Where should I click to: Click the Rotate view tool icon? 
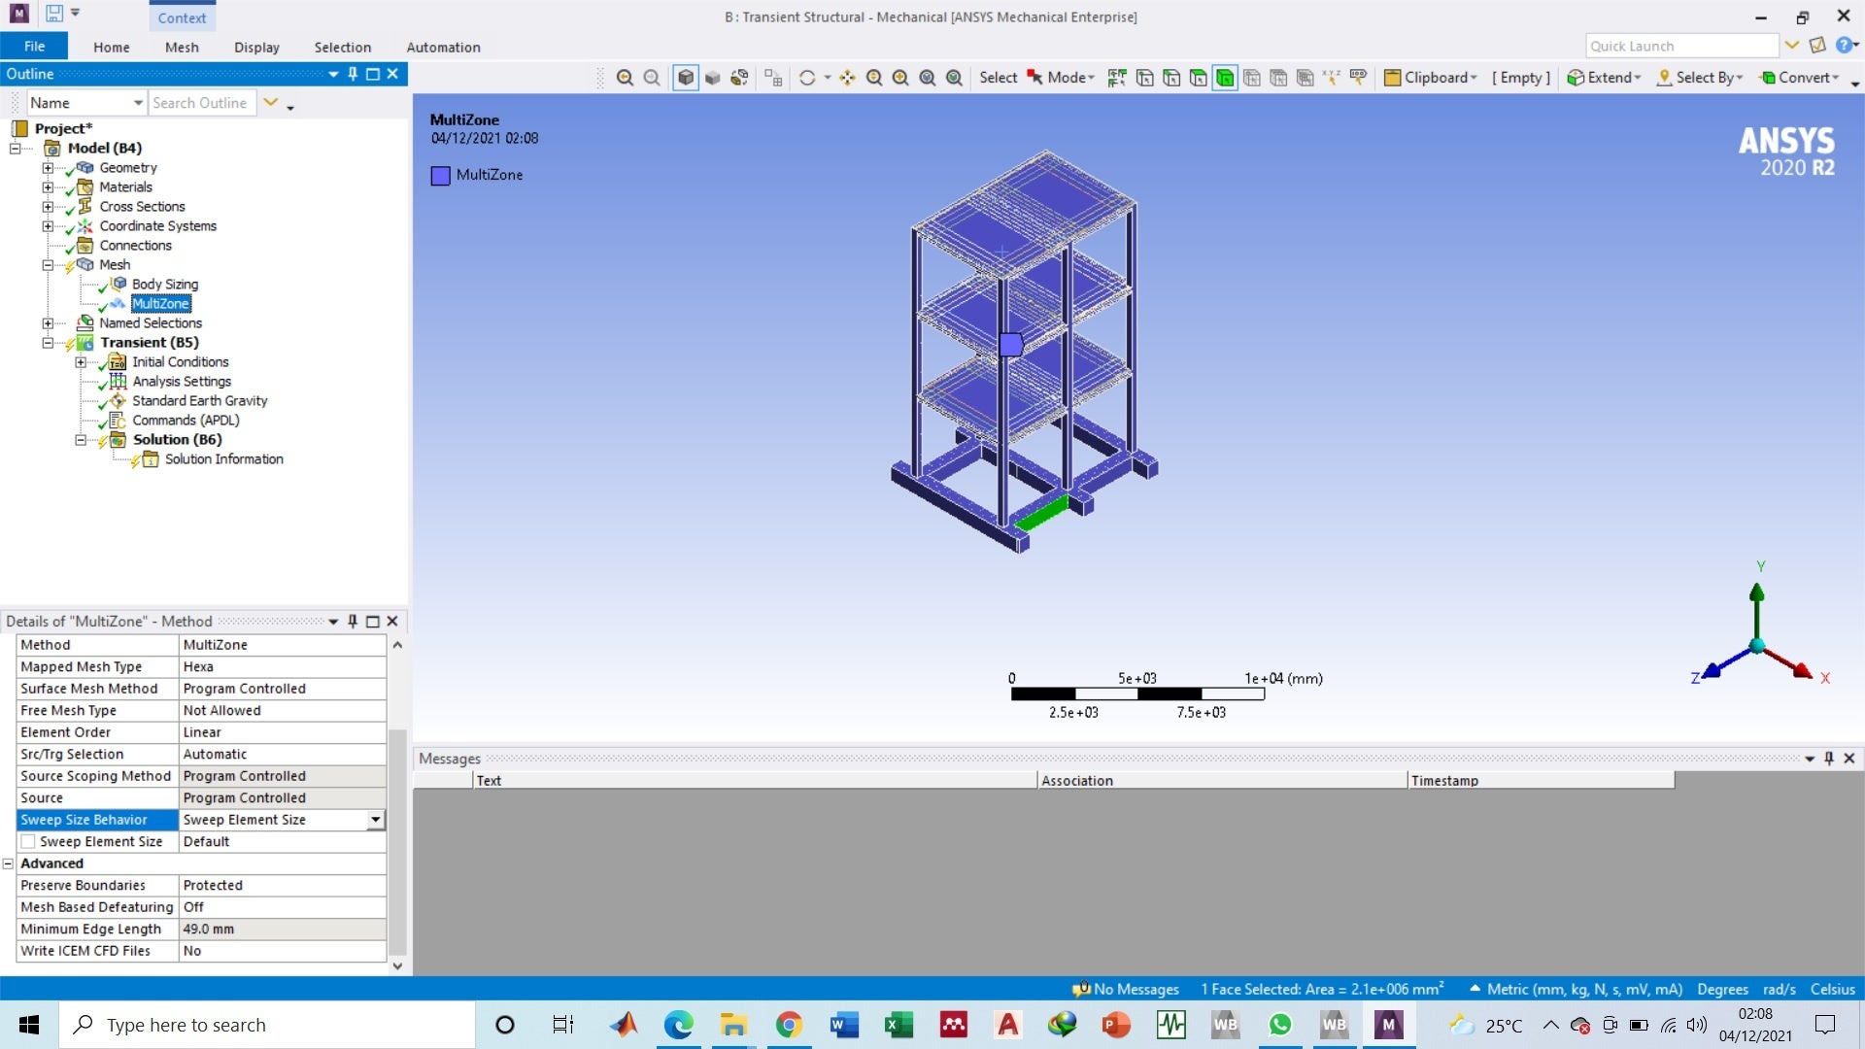pyautogui.click(x=806, y=78)
